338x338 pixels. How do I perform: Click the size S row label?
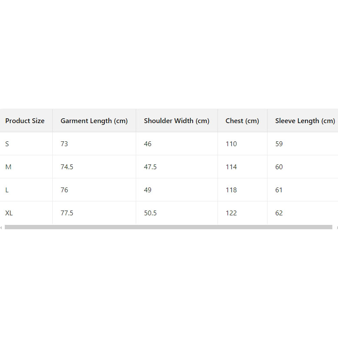pyautogui.click(x=7, y=144)
